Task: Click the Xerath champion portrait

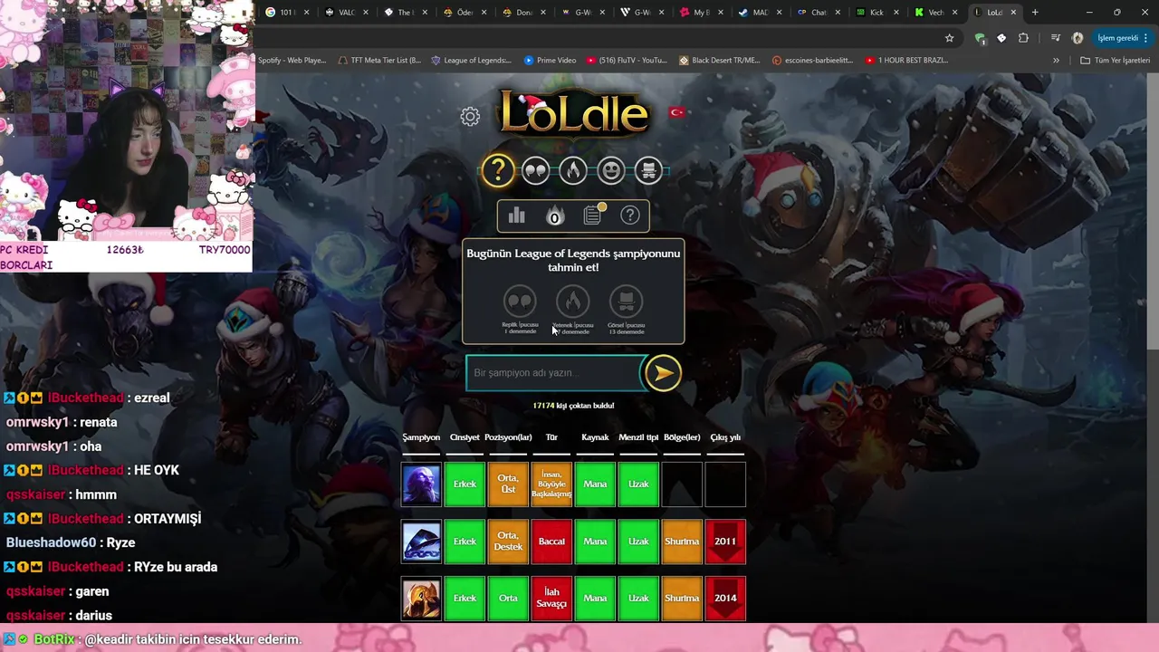Action: [421, 541]
